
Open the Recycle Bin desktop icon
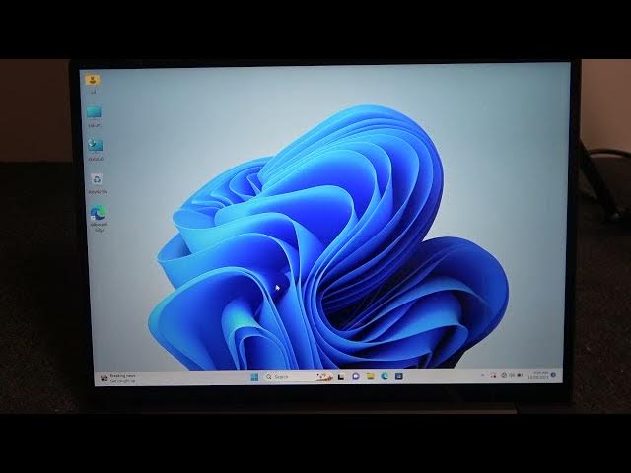[x=97, y=183]
